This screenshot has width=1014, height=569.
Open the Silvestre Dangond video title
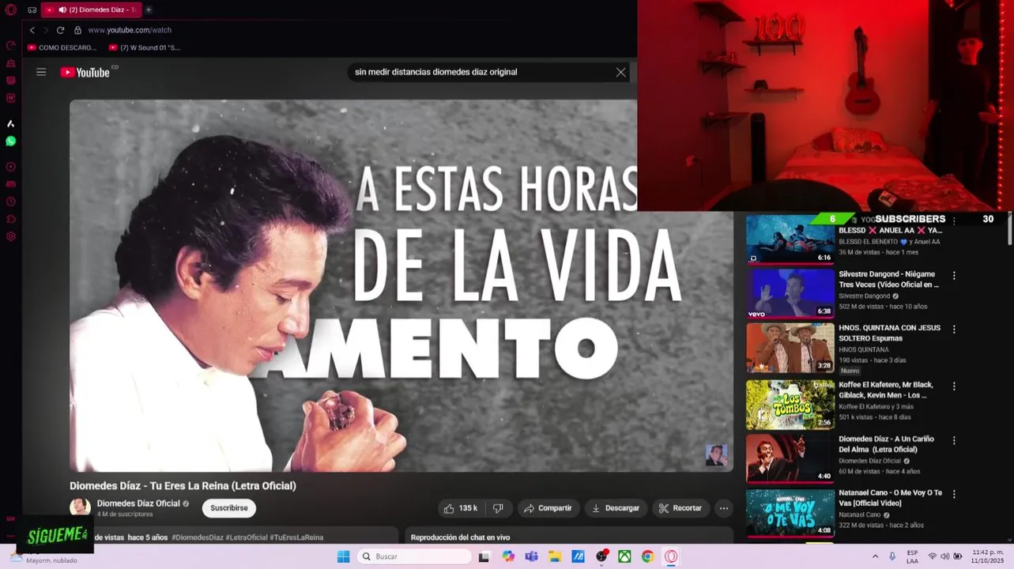889,279
